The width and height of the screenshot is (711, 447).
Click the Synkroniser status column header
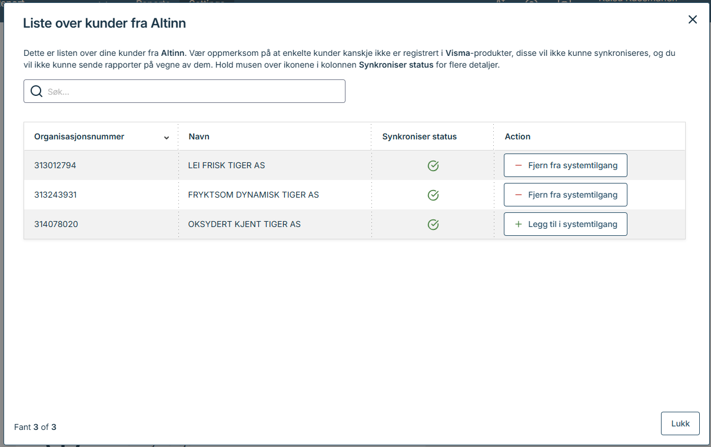pos(419,136)
